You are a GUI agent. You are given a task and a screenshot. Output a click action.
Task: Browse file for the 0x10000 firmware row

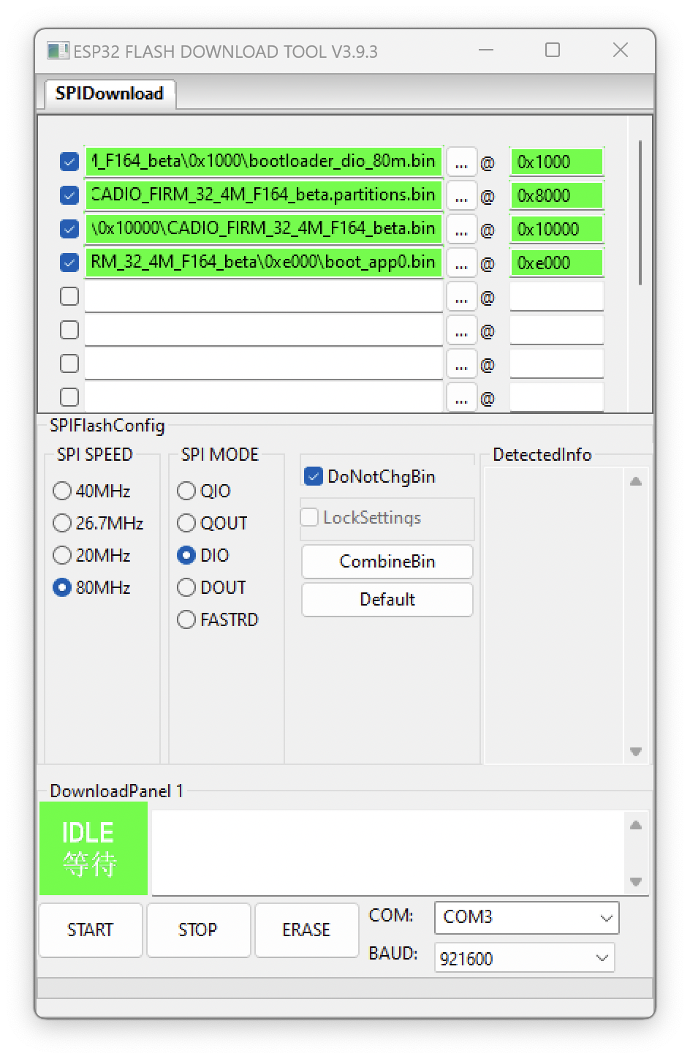tap(461, 229)
